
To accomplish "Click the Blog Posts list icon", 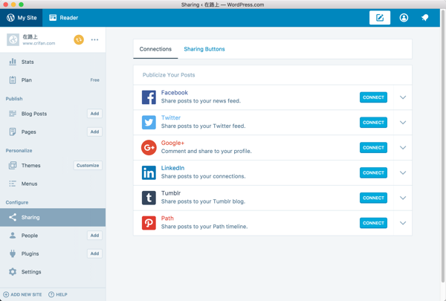I will coord(13,114).
